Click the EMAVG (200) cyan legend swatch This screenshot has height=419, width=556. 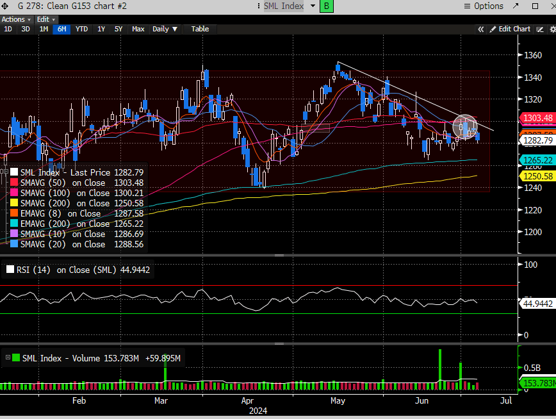tap(14, 224)
